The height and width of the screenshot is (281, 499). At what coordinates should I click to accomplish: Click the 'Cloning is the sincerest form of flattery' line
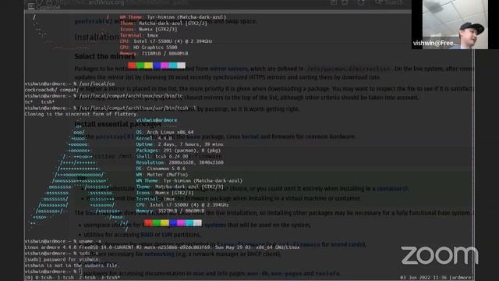(x=80, y=114)
